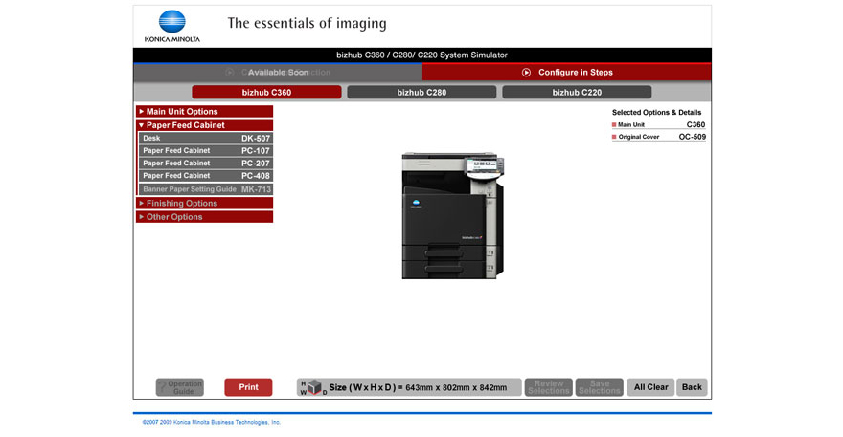Click the C360 main unit value

695,124
